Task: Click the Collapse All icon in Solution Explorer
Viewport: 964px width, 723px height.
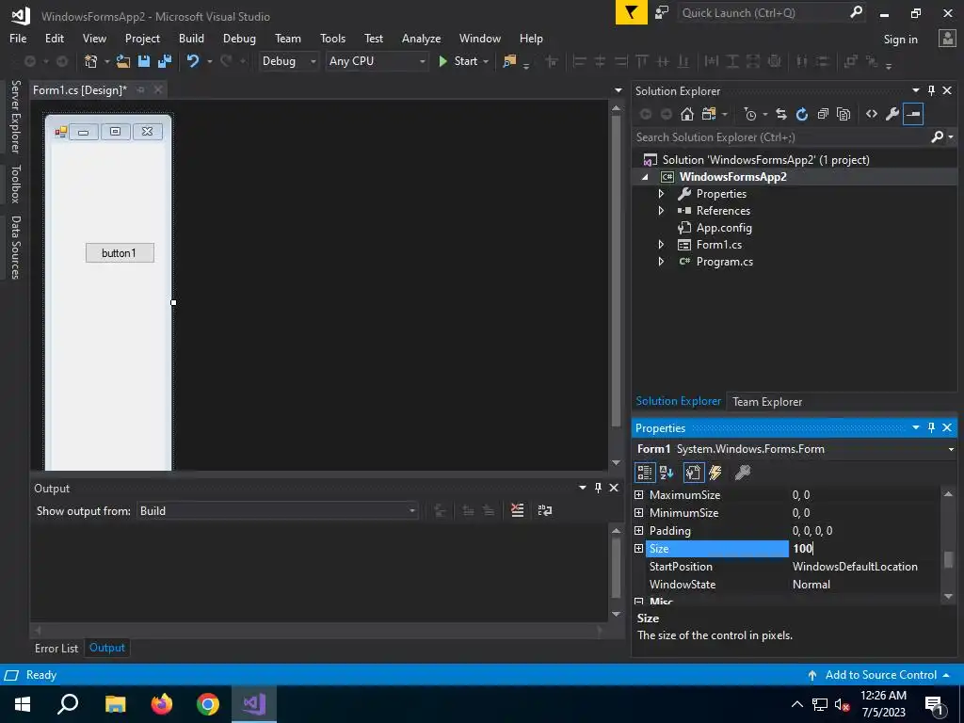Action: click(823, 114)
